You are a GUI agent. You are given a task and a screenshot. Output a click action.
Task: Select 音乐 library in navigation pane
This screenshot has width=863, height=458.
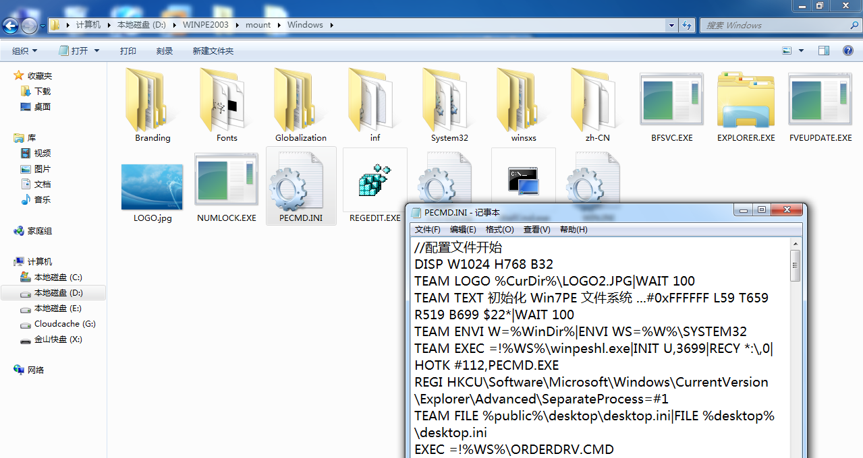coord(43,199)
